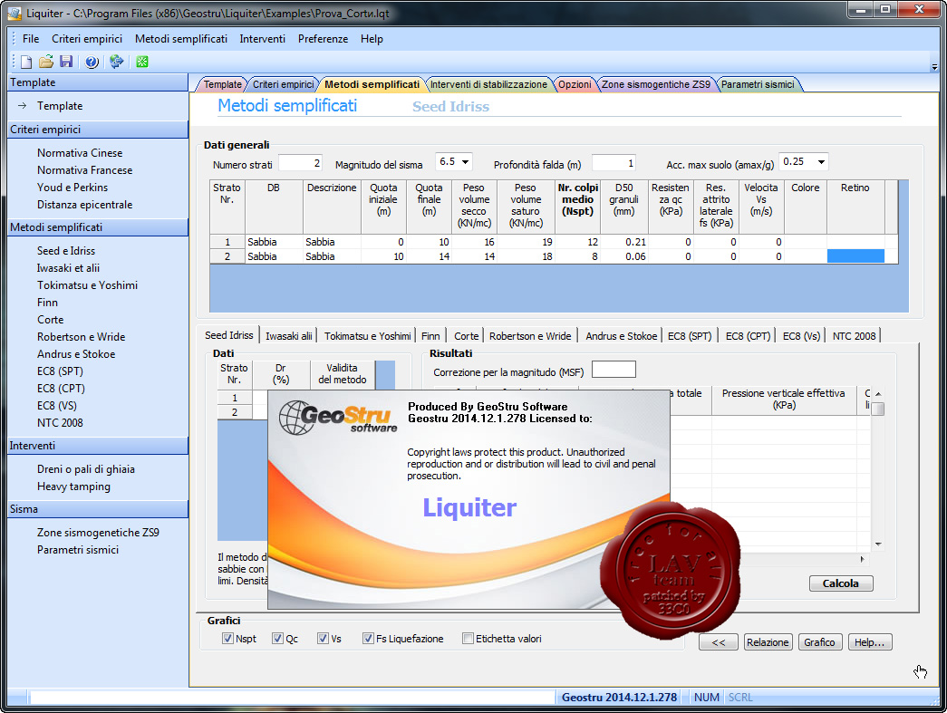Open Acc. max suolo 0.25 dropdown

821,162
